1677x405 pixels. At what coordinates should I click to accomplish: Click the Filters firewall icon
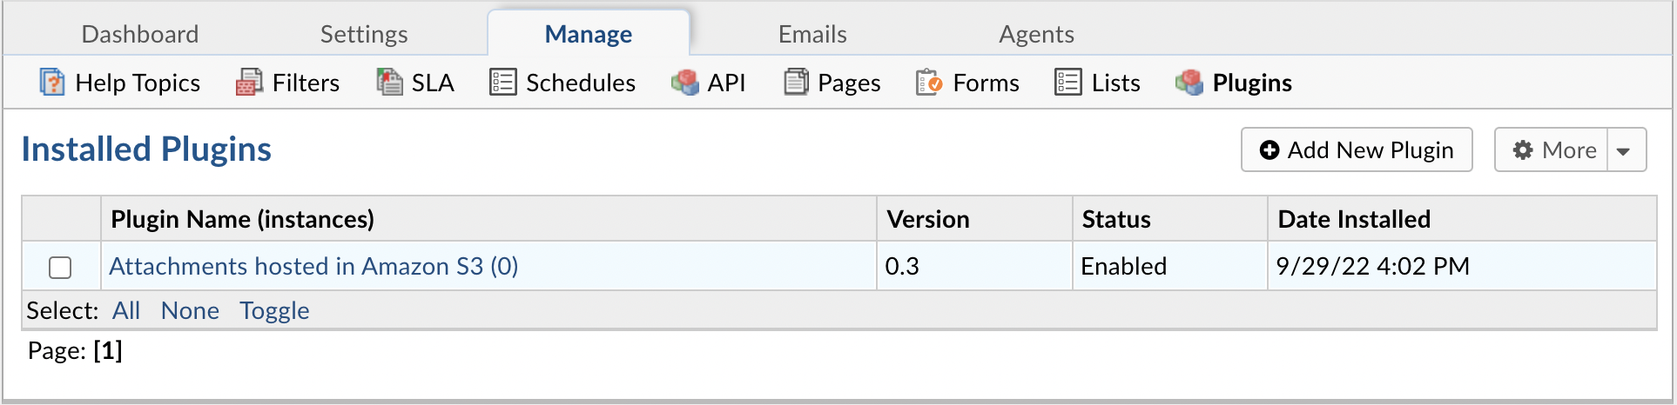pyautogui.click(x=249, y=83)
